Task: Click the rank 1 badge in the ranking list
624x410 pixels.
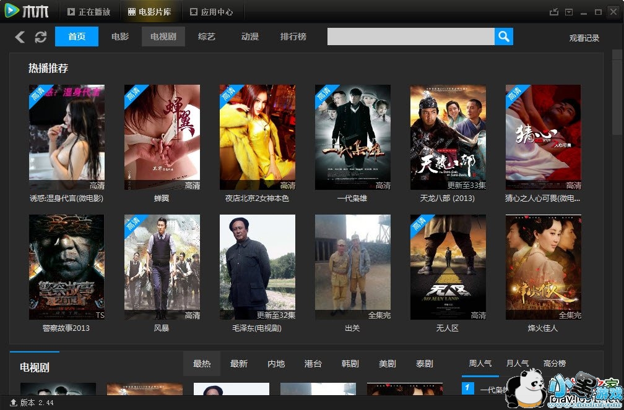Action: [468, 388]
